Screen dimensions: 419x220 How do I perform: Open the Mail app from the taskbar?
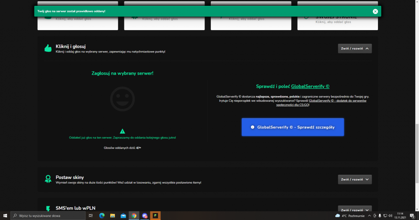123,215
